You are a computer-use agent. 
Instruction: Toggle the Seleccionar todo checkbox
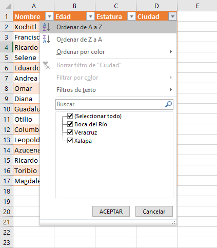70,116
